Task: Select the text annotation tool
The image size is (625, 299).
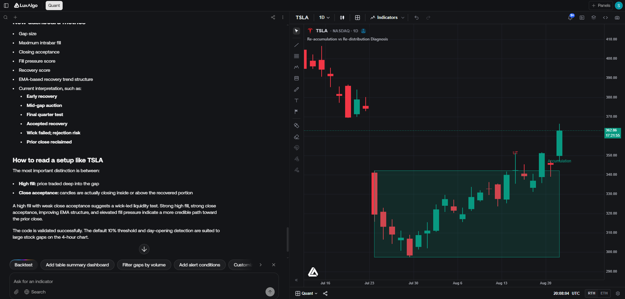Action: click(297, 100)
